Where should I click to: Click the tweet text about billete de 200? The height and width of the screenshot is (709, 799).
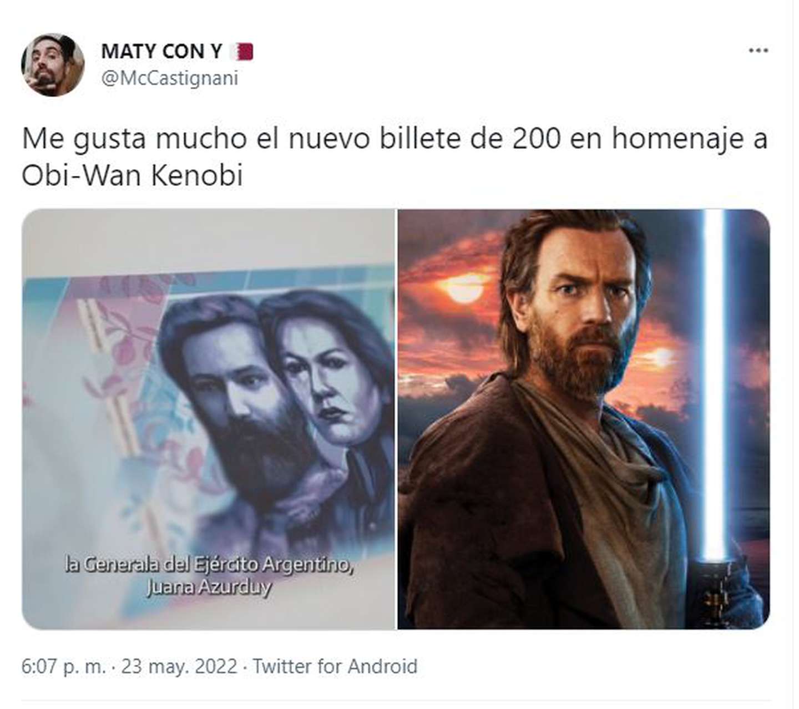tap(395, 157)
